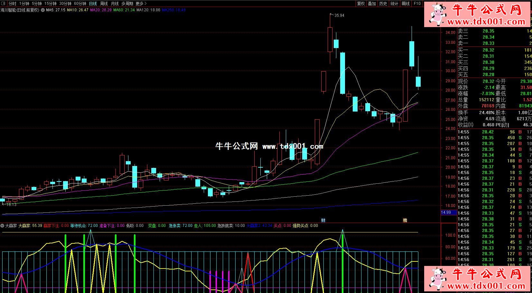Image resolution: width=532 pixels, height=293 pixels.
Task: Click the 叠加 overlay button
Action: coord(372,4)
